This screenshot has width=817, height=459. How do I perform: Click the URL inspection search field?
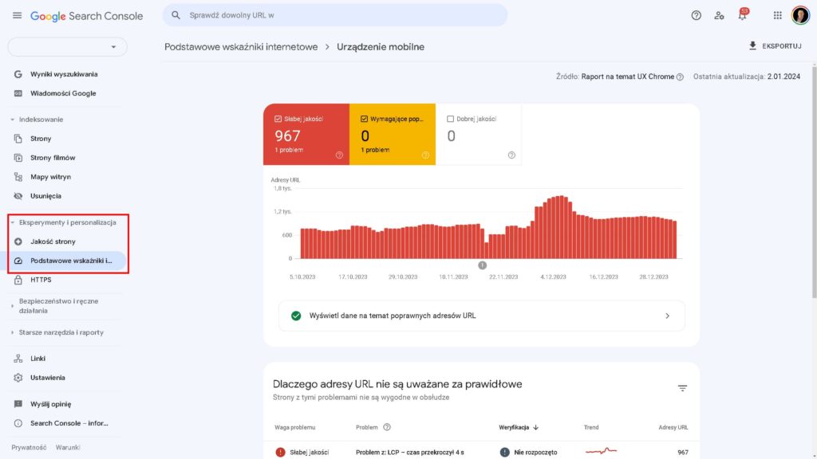[x=335, y=15]
